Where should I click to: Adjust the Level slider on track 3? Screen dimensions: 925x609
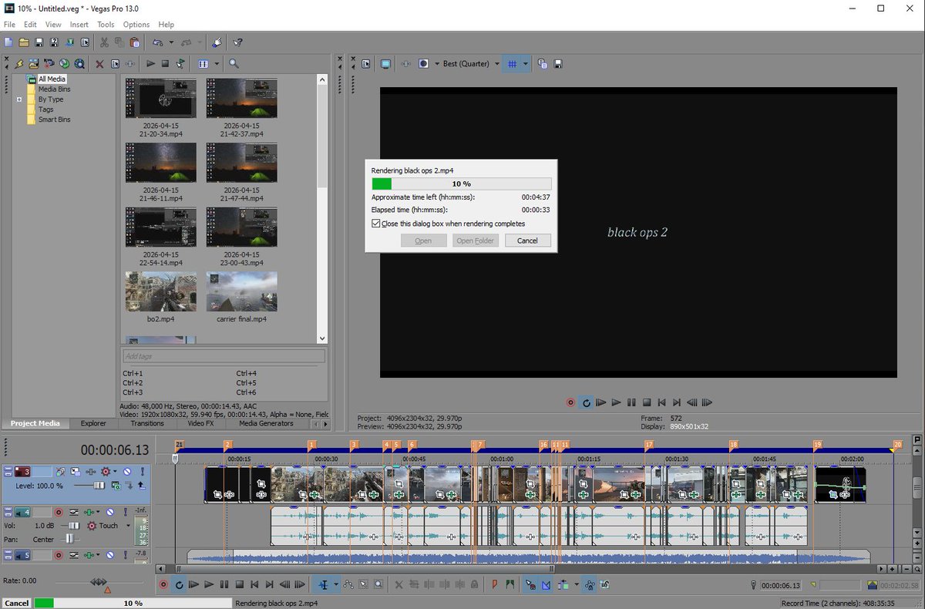click(x=99, y=486)
